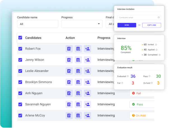Open edit note icon for Leslie Alexander
The height and width of the screenshot is (128, 169).
point(69,71)
